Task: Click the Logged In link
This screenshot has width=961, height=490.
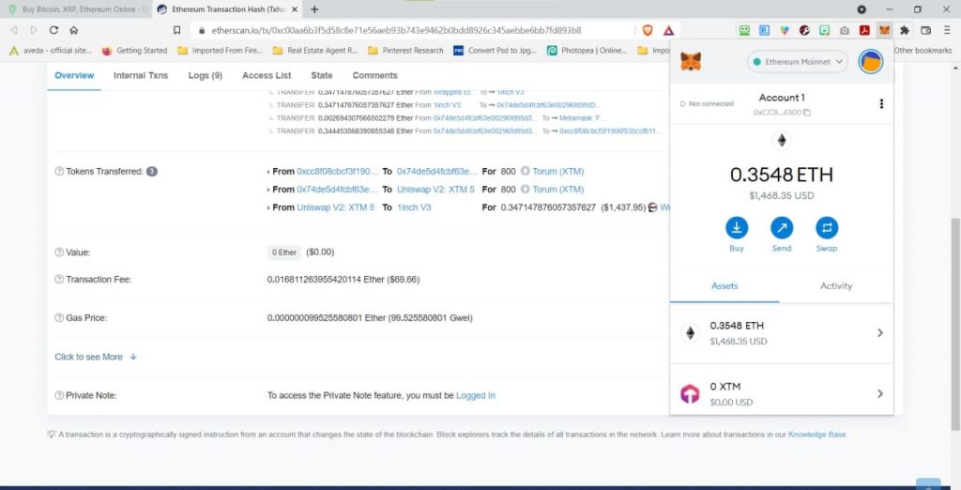Action: coord(476,395)
